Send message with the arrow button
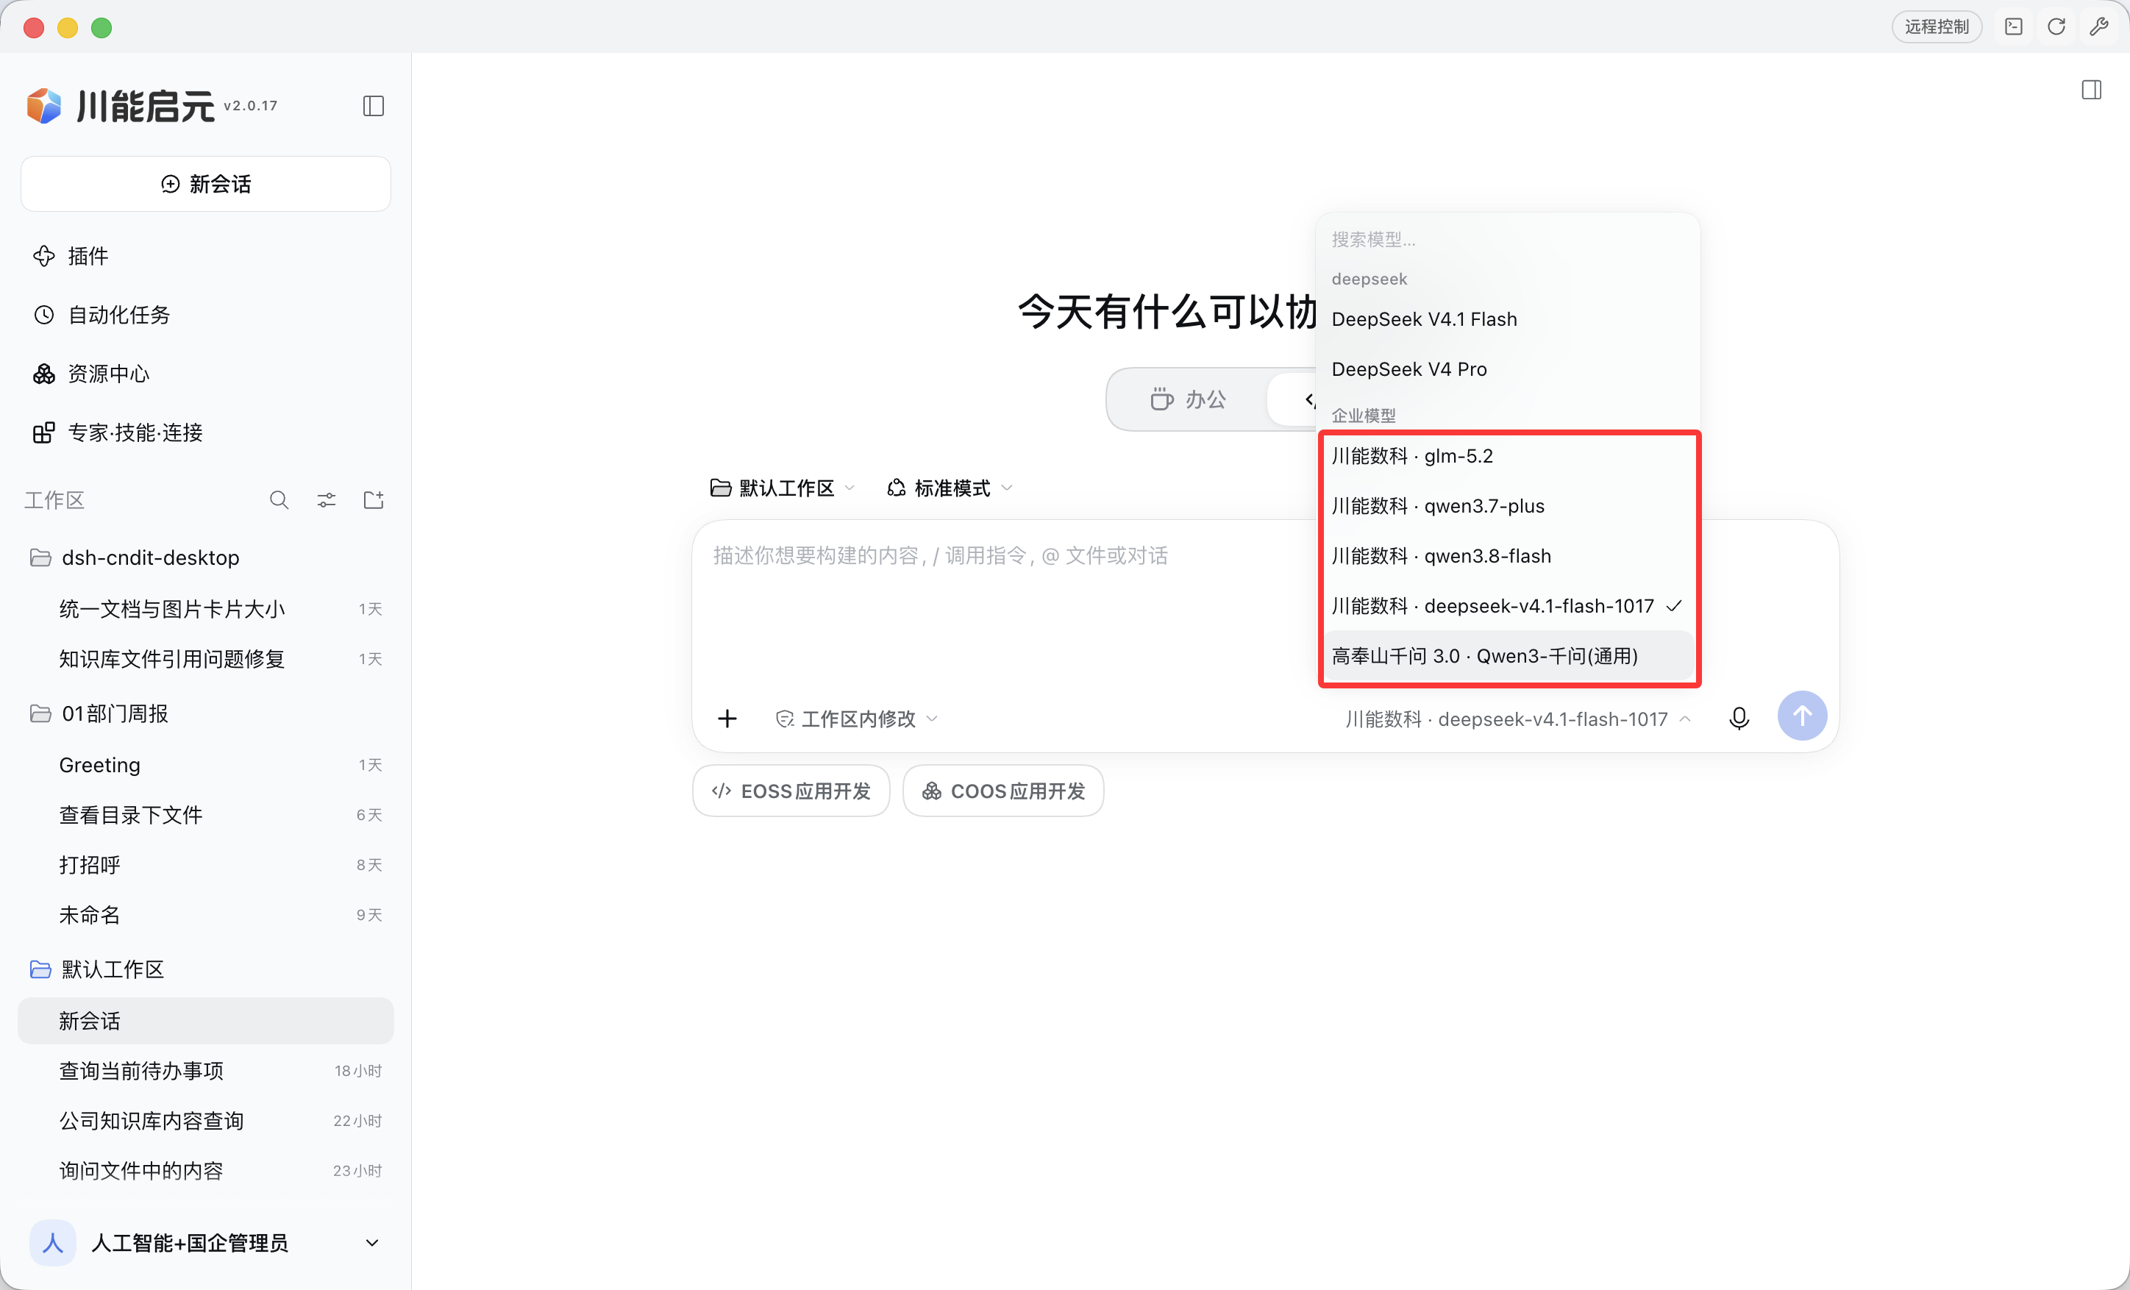This screenshot has width=2130, height=1290. (x=1801, y=716)
